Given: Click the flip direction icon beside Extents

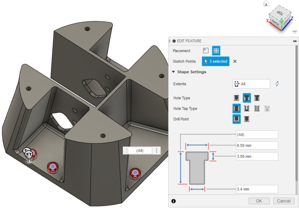Looking at the screenshot, I should point(277,84).
